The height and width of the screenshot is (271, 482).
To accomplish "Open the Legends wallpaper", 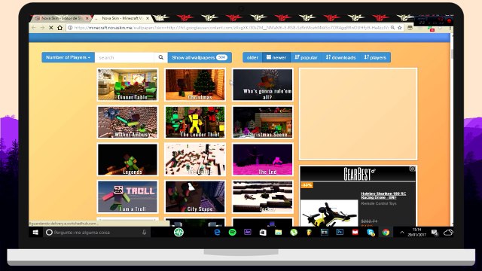I will pos(127,160).
